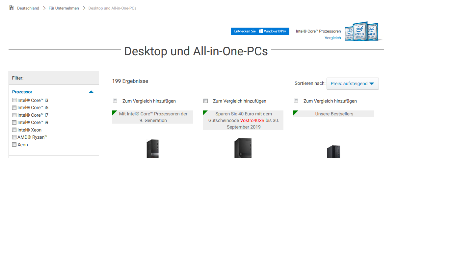Enable the Intel Core i3 processor filter
451x263 pixels.
14,100
